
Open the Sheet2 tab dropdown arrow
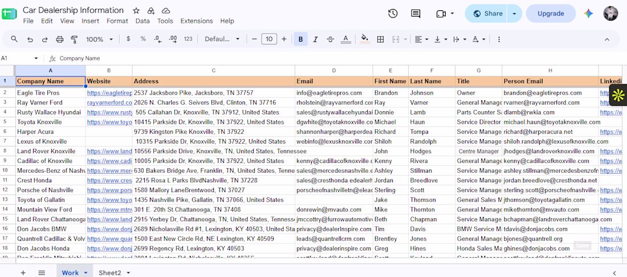tap(128, 272)
